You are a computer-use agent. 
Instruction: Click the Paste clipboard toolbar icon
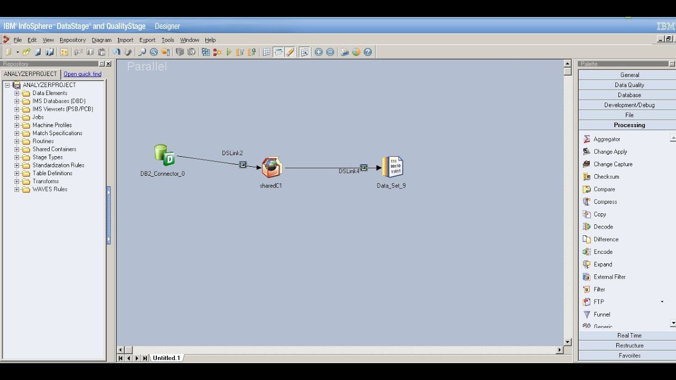[102, 52]
